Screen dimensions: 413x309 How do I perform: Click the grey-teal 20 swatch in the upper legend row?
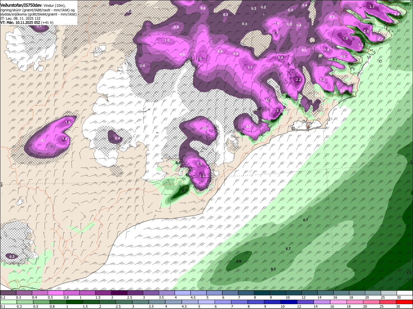(373, 293)
